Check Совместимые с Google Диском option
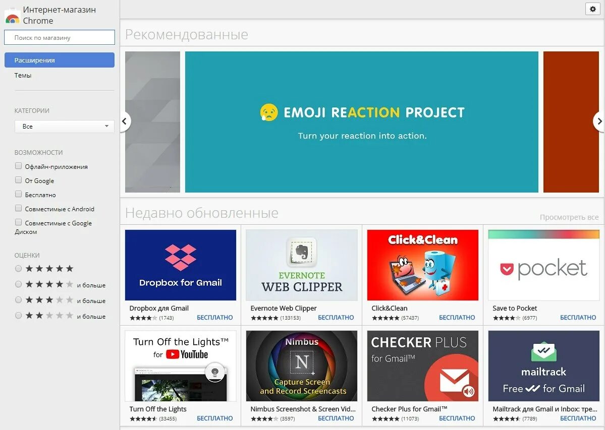The width and height of the screenshot is (605, 430). coord(18,222)
